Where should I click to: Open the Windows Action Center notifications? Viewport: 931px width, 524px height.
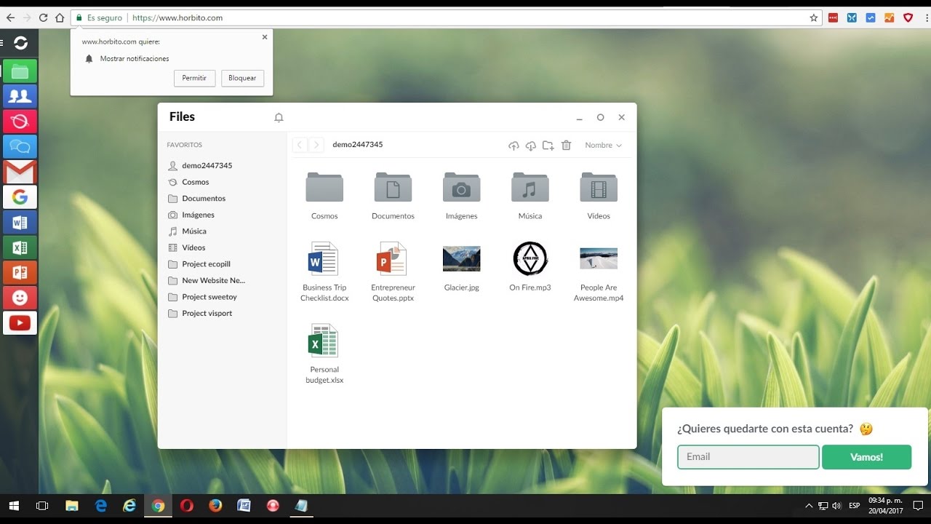tap(918, 505)
